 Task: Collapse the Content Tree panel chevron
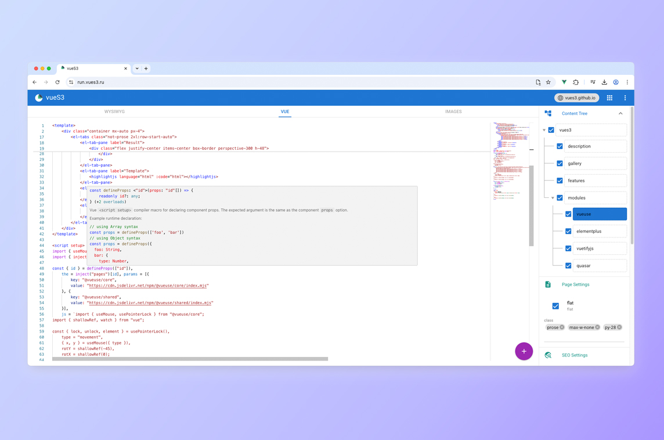[620, 114]
